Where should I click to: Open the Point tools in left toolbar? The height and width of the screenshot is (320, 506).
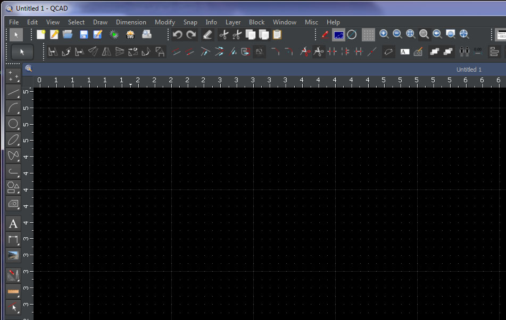[x=13, y=76]
